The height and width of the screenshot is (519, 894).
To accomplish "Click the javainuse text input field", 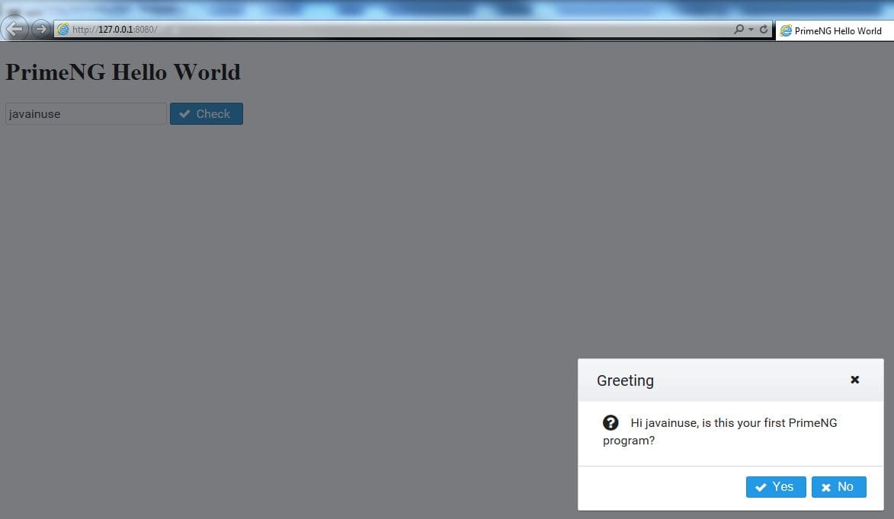I will click(x=86, y=114).
